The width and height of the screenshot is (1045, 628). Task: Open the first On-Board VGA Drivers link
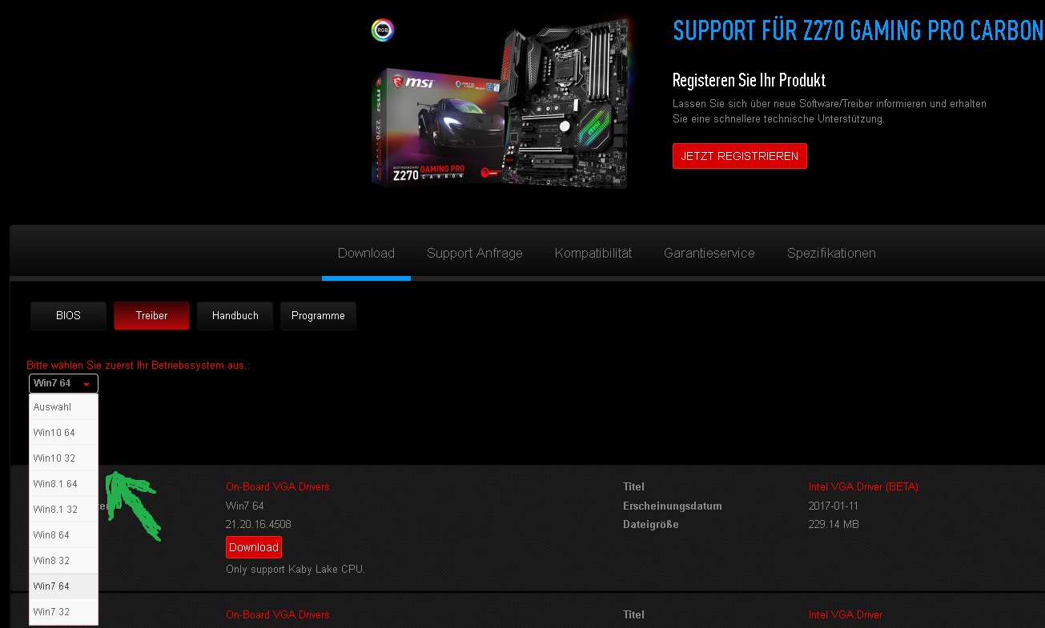278,486
